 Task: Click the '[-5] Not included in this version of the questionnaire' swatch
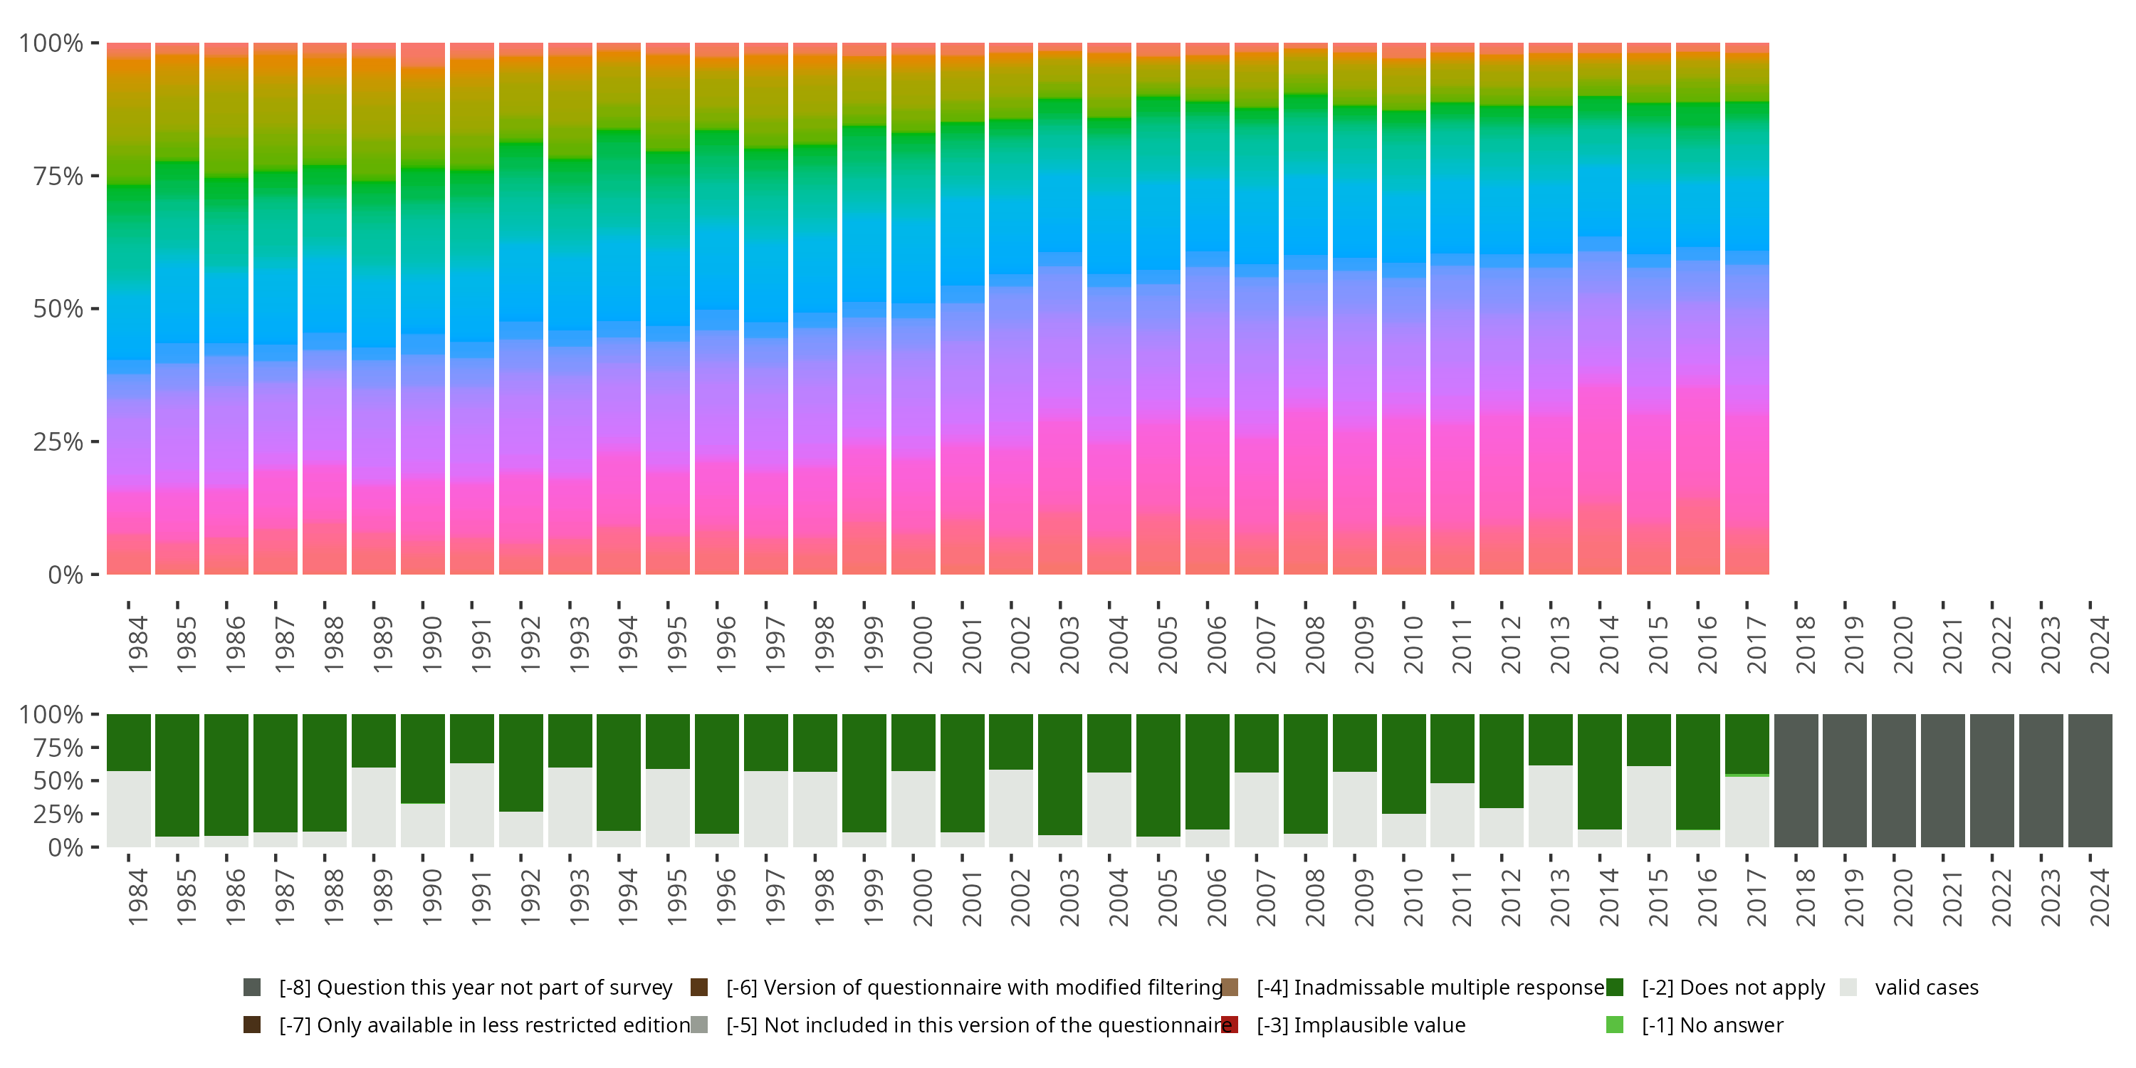[x=699, y=1025]
